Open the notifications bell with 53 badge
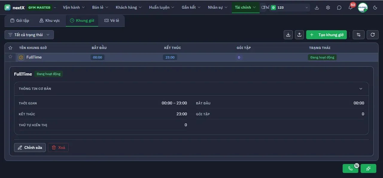 [350, 7]
